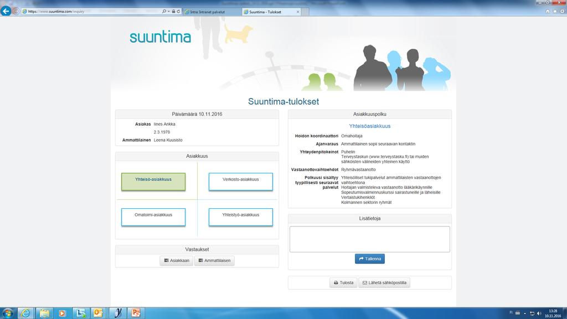Click the customer name Iines Ankka
Screen dimensions: 567x319
(x=164, y=124)
